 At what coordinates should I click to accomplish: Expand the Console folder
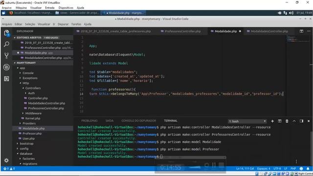click(x=28, y=73)
